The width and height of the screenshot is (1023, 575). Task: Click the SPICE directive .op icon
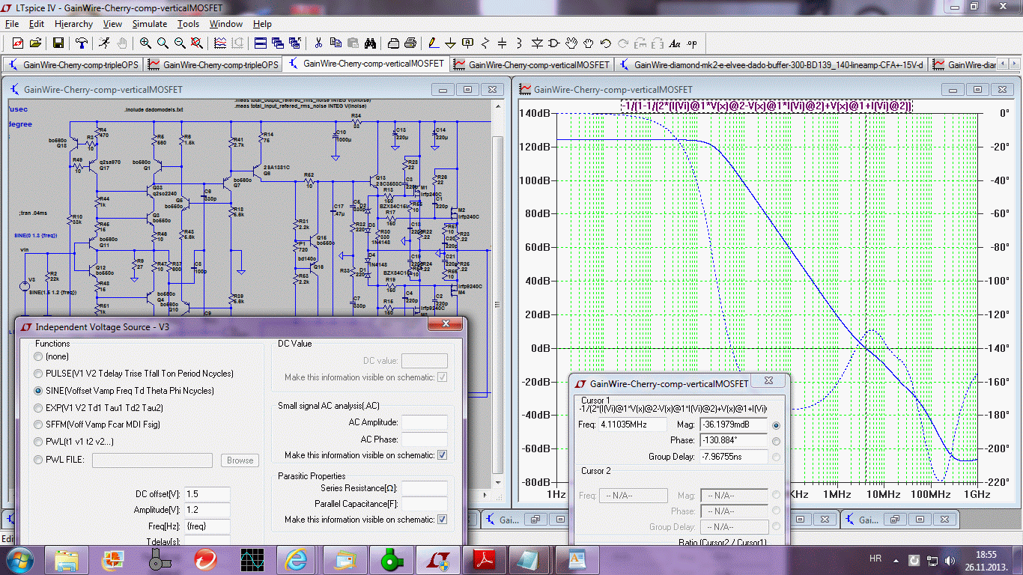point(692,43)
